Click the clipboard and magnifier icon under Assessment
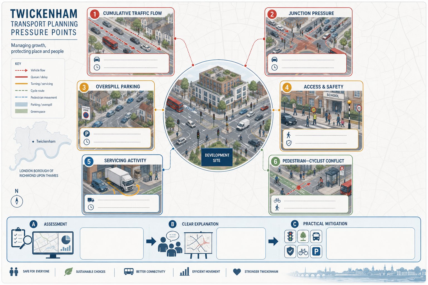 (x=21, y=238)
